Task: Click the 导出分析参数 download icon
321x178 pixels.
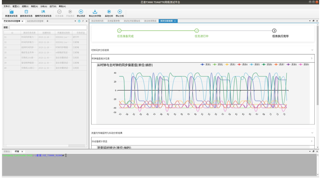Action: (x=95, y=12)
